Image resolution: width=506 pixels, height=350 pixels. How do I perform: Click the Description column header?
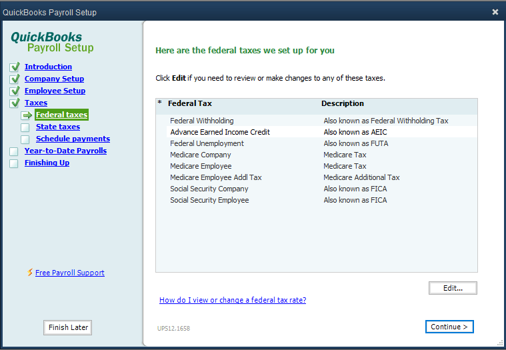click(x=343, y=103)
